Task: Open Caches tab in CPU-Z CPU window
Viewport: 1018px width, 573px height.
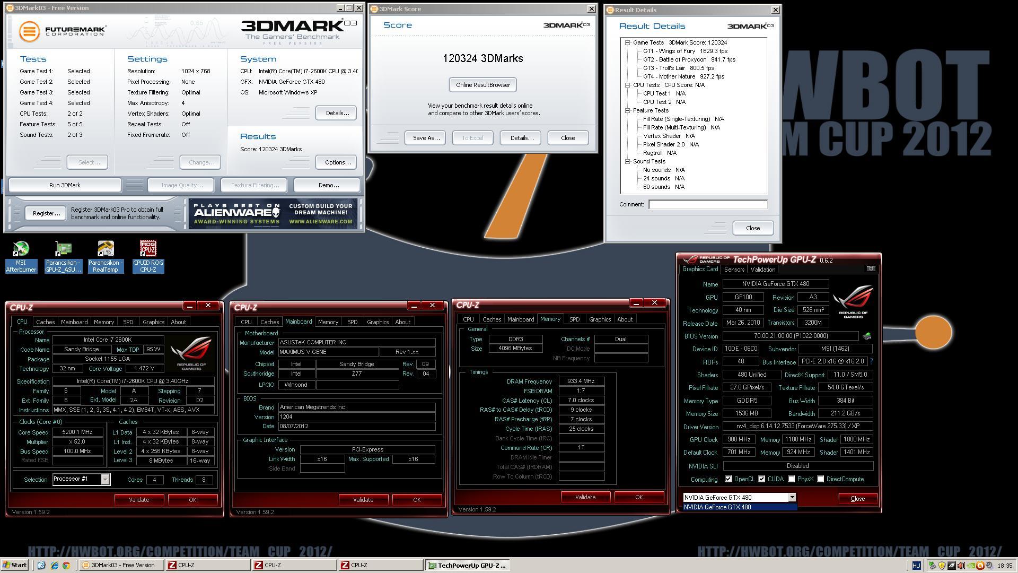Action: click(x=45, y=322)
